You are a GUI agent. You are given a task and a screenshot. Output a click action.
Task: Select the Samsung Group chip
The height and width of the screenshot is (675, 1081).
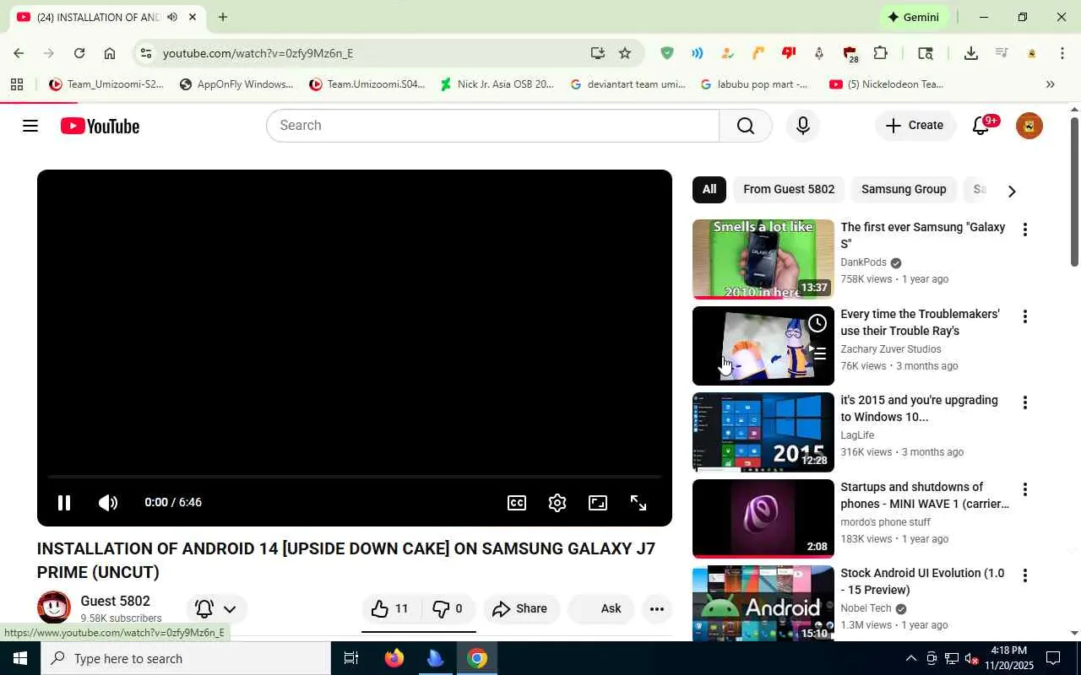click(904, 189)
